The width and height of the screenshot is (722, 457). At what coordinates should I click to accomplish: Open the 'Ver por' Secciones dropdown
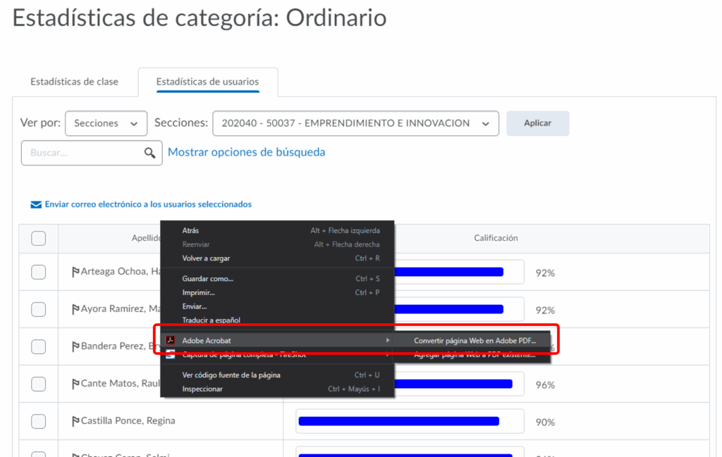coord(106,123)
